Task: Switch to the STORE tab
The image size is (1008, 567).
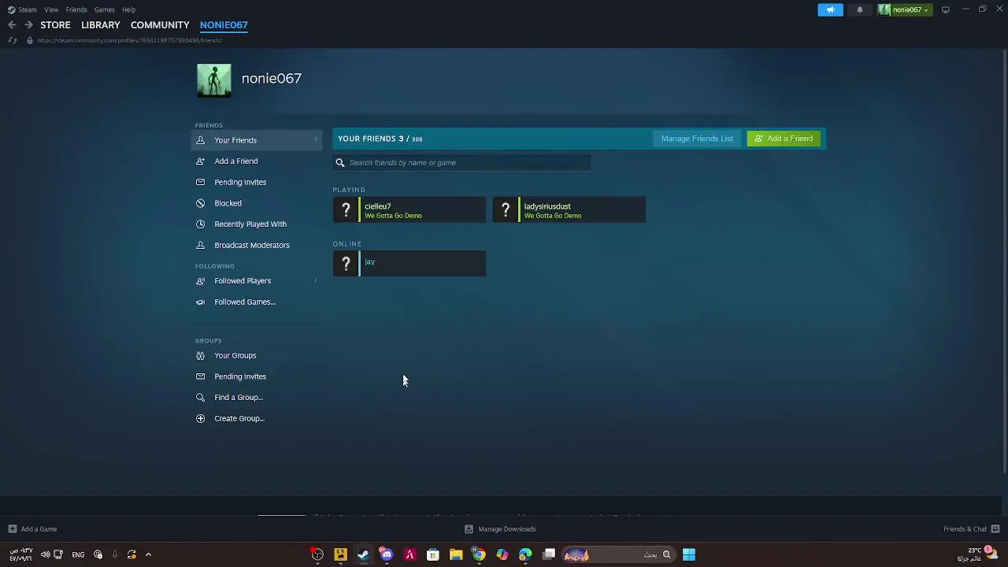Action: (55, 24)
